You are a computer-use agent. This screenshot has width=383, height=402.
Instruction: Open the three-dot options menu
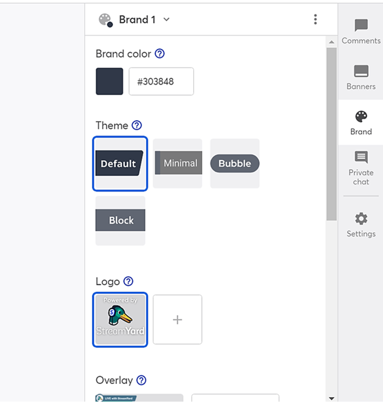click(x=315, y=19)
